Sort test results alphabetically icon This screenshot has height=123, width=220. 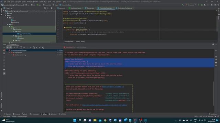(x=14, y=47)
